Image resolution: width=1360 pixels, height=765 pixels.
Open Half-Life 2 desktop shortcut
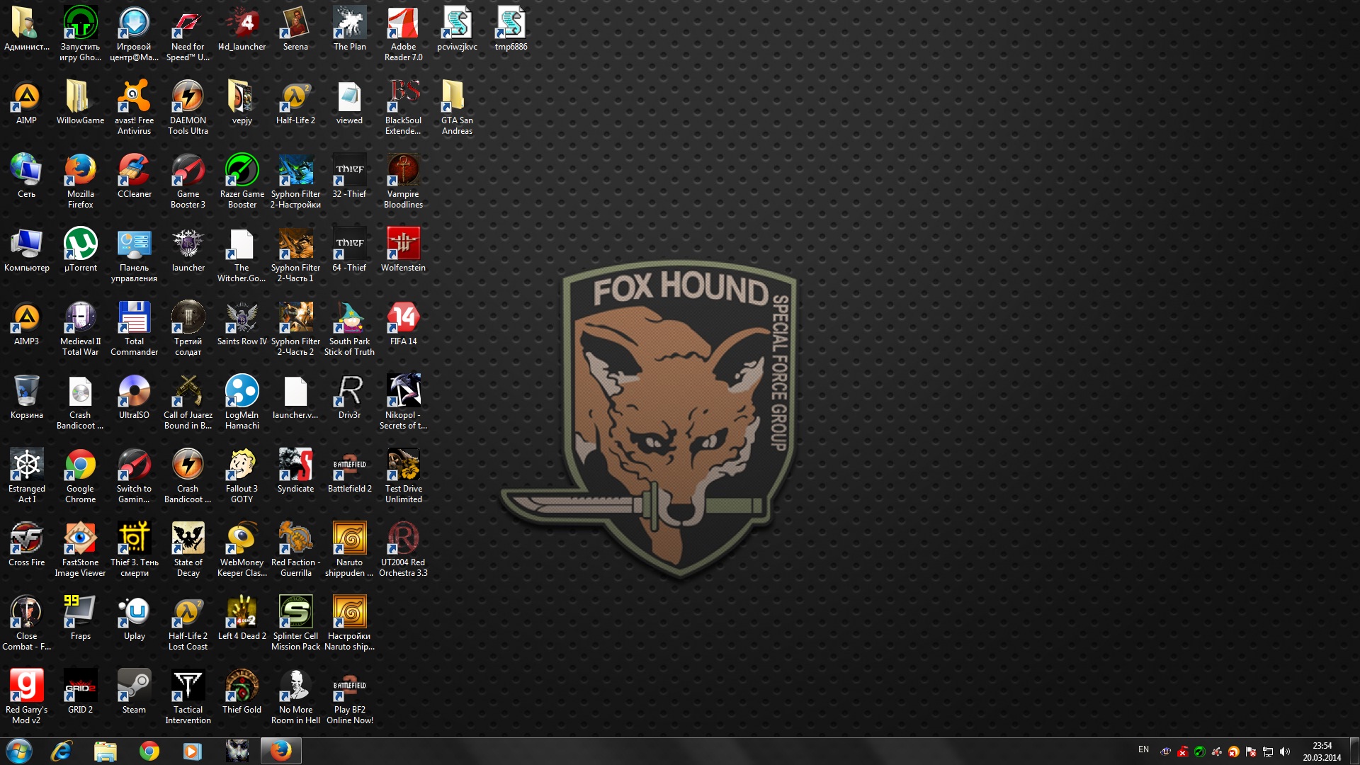tap(295, 102)
